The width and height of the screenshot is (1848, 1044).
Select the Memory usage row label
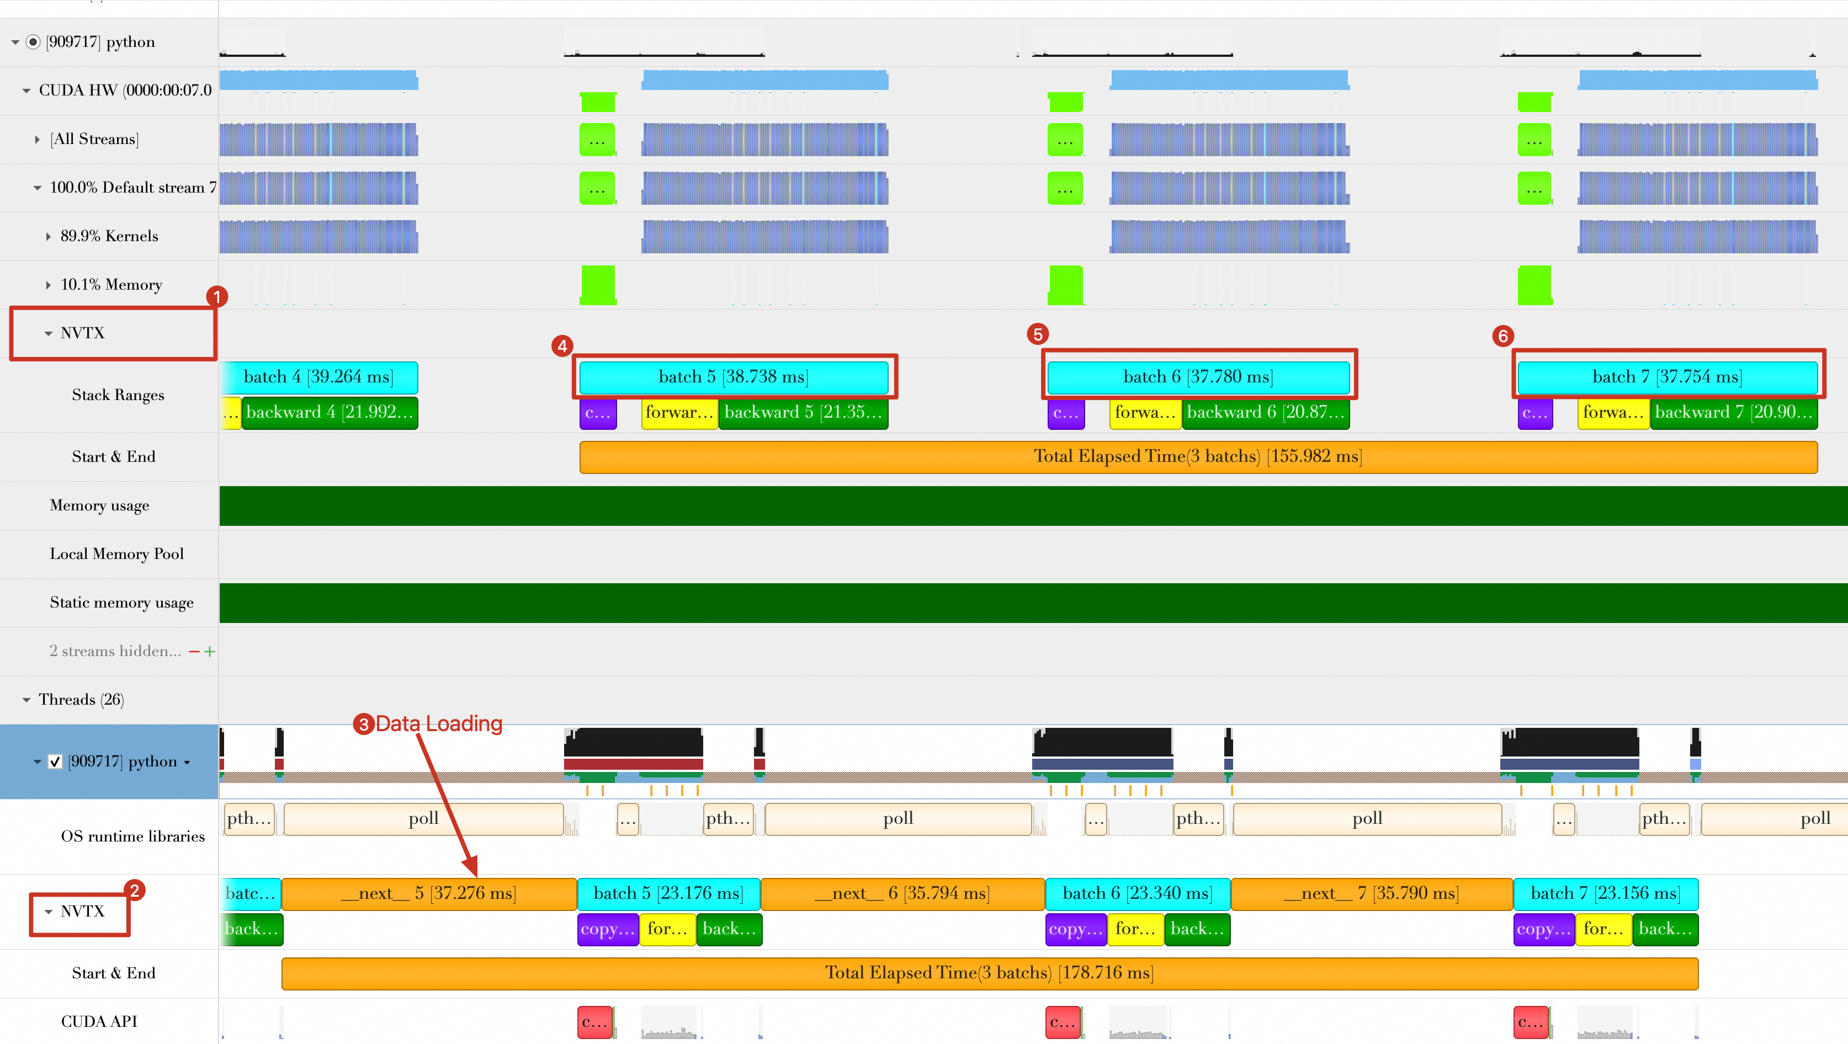[x=100, y=505]
